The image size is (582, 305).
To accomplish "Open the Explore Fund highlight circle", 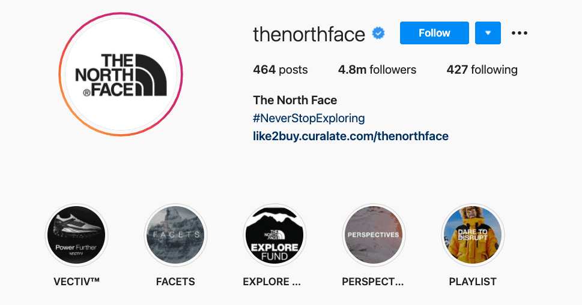I will pyautogui.click(x=274, y=235).
